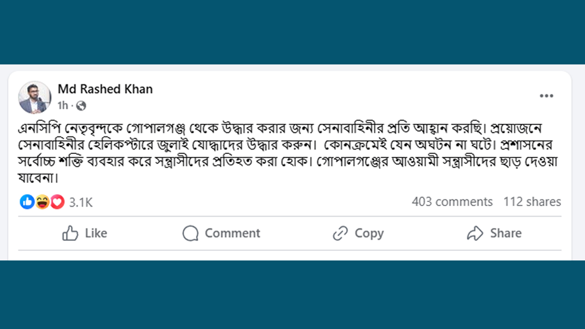Open the 403 comments link

[452, 202]
